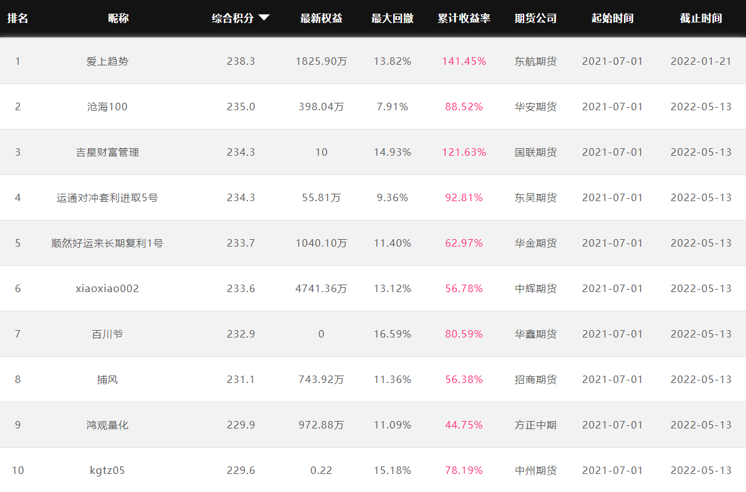Image resolution: width=746 pixels, height=492 pixels.
Task: Sort by 综合积分 descending arrow
Action: 264,18
